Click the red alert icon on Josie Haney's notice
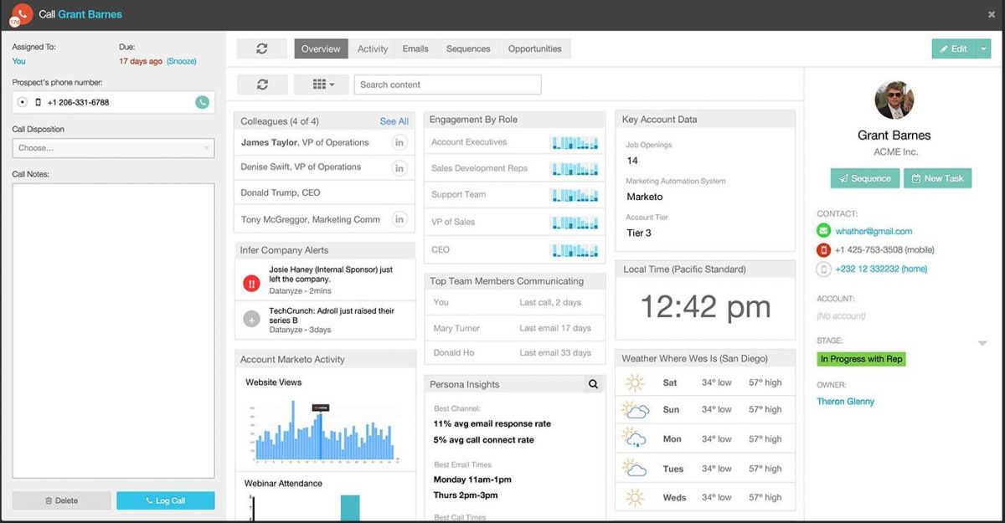 (250, 284)
